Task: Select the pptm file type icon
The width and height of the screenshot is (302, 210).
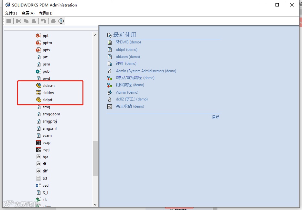Action: pyautogui.click(x=38, y=43)
